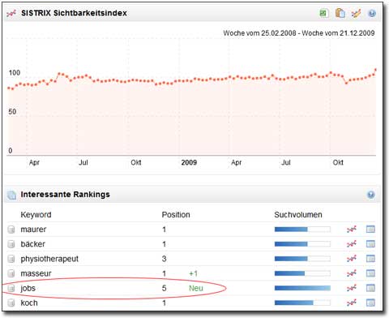Click the jobs keyword
The height and width of the screenshot is (322, 389).
pyautogui.click(x=28, y=289)
